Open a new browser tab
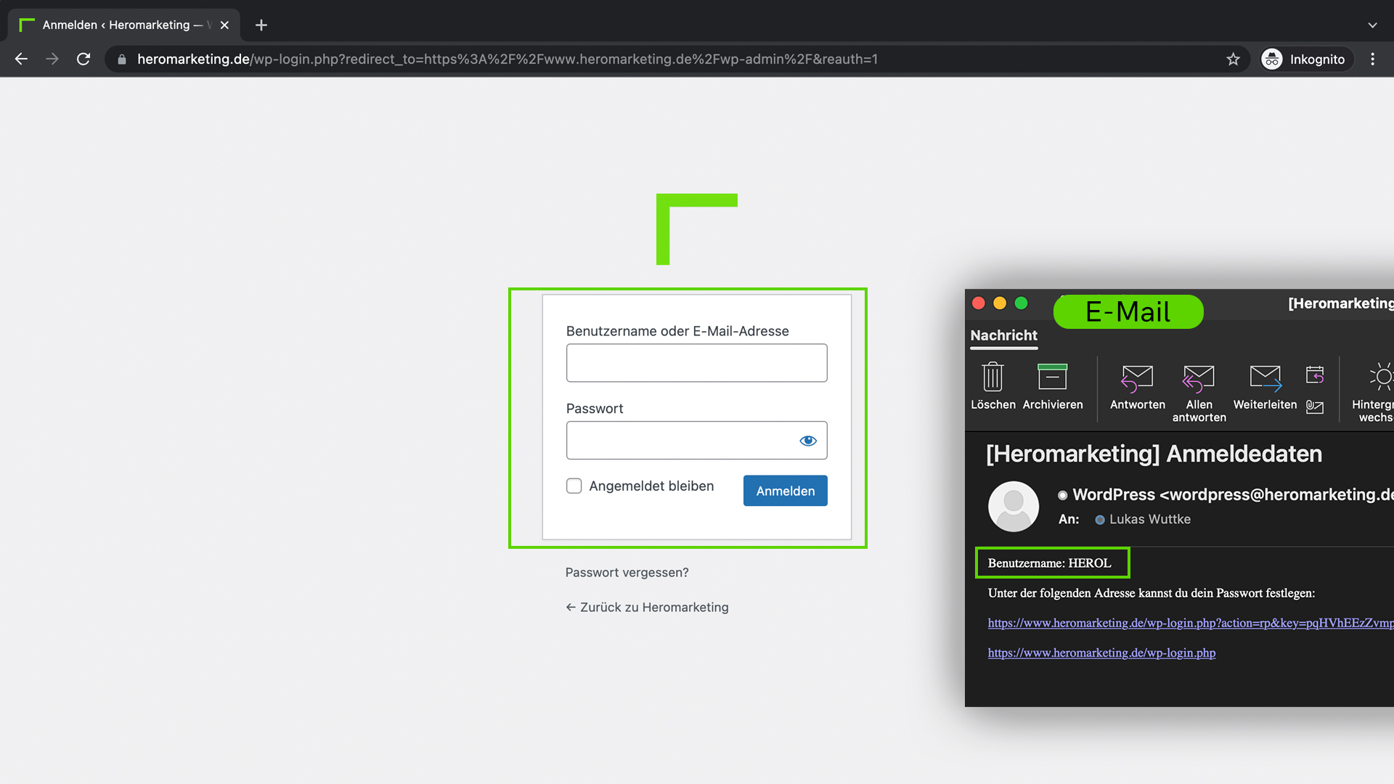 pyautogui.click(x=261, y=25)
